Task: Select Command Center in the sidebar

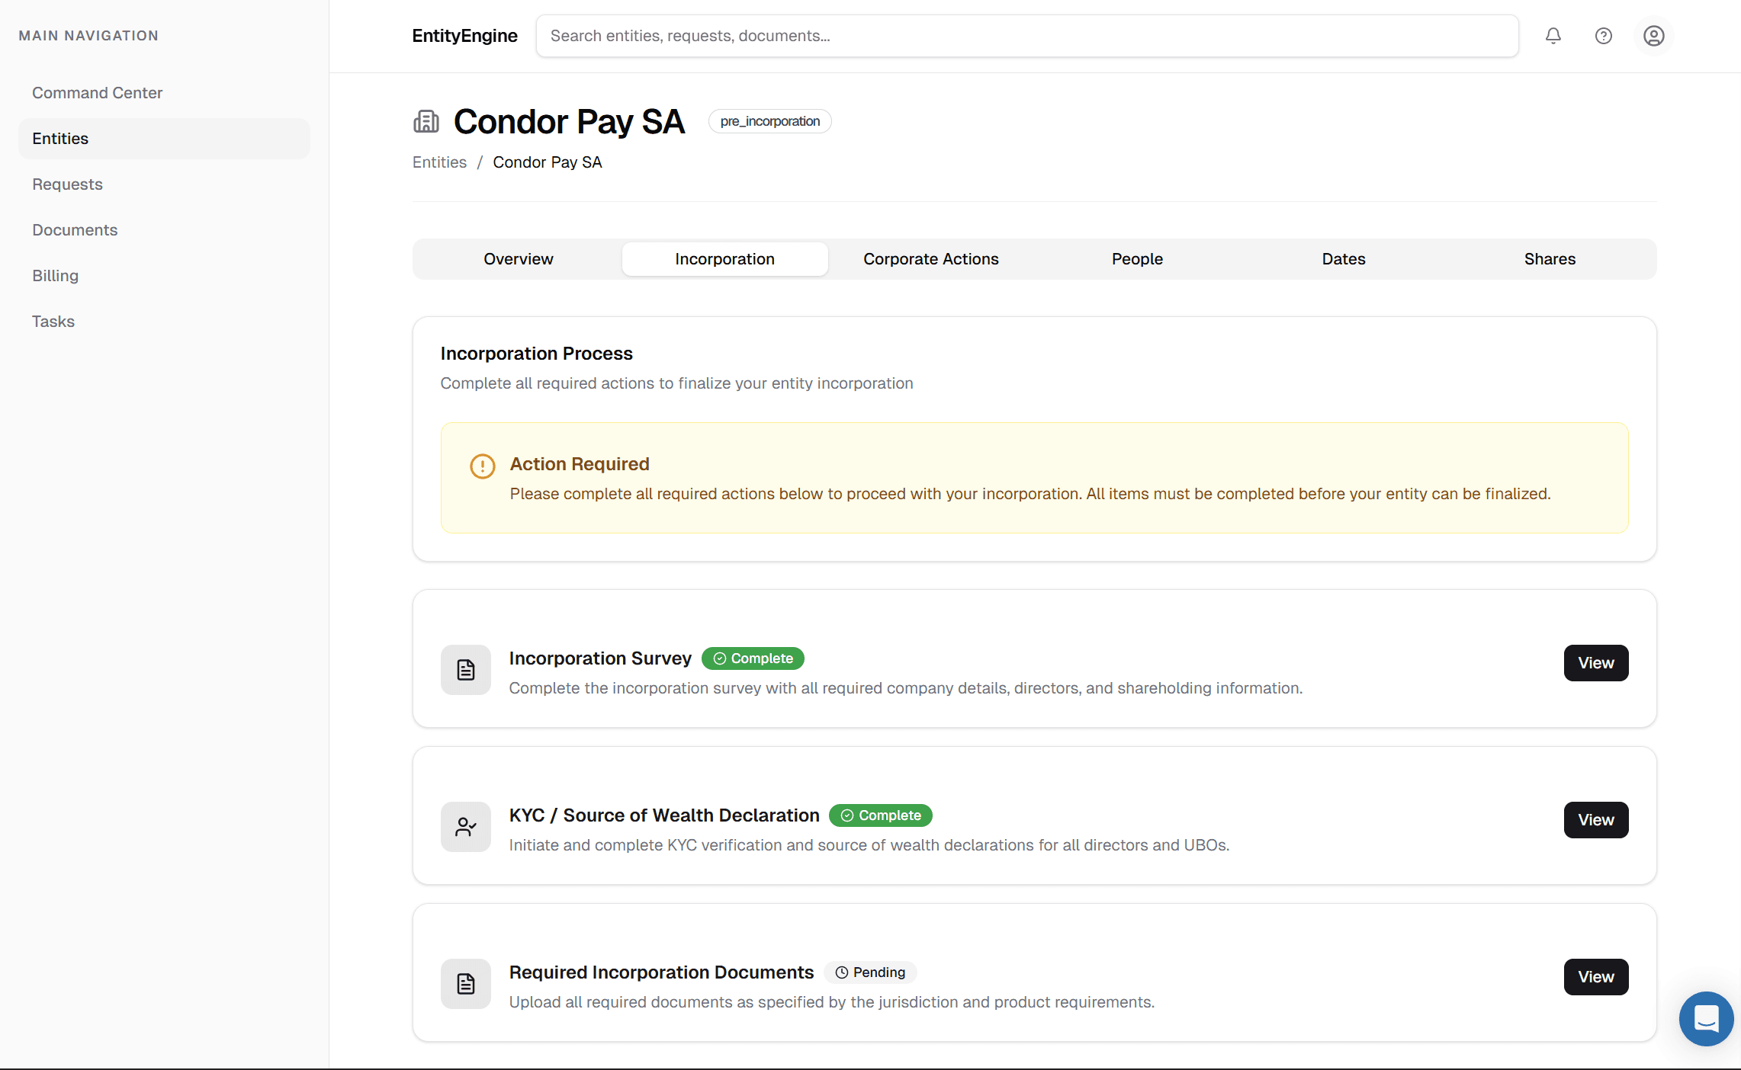Action: pos(97,92)
